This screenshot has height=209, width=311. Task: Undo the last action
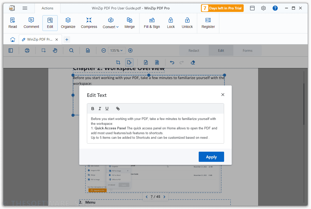click(172, 62)
